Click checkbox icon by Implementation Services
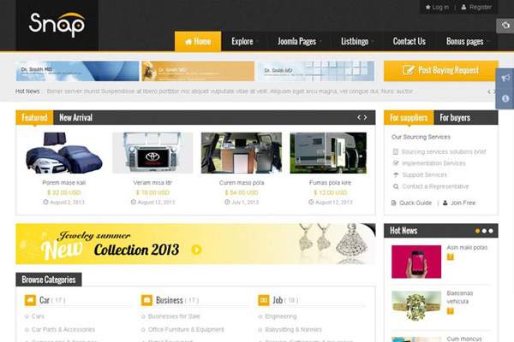This screenshot has width=514, height=342. (396, 163)
